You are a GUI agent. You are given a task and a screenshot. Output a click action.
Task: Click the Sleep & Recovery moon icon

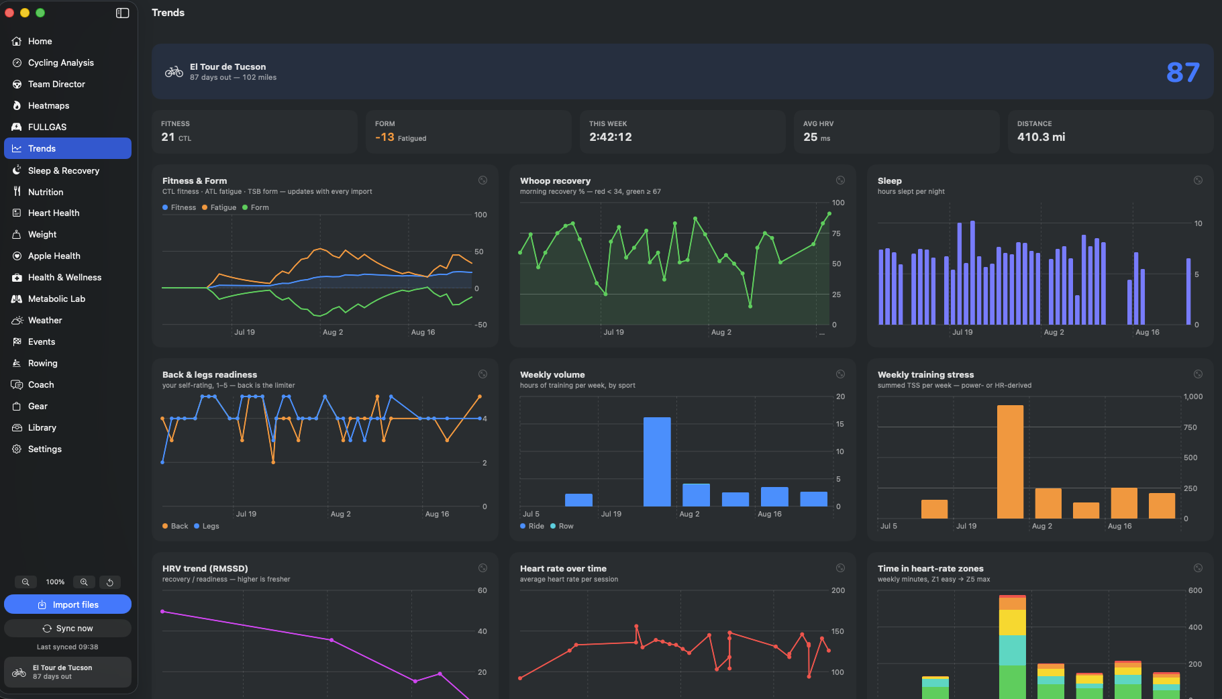[17, 170]
